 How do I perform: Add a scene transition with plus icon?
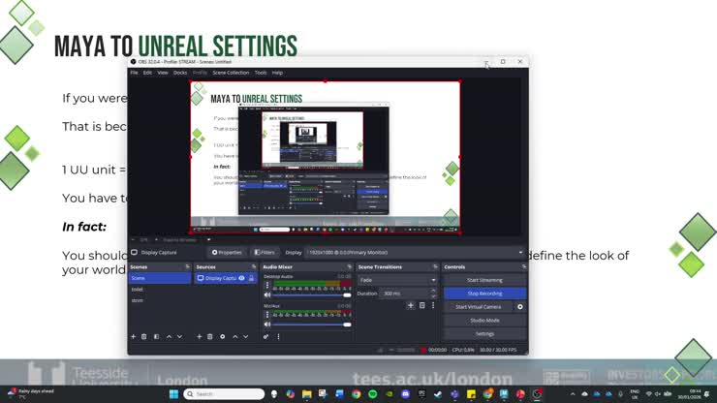pos(410,305)
